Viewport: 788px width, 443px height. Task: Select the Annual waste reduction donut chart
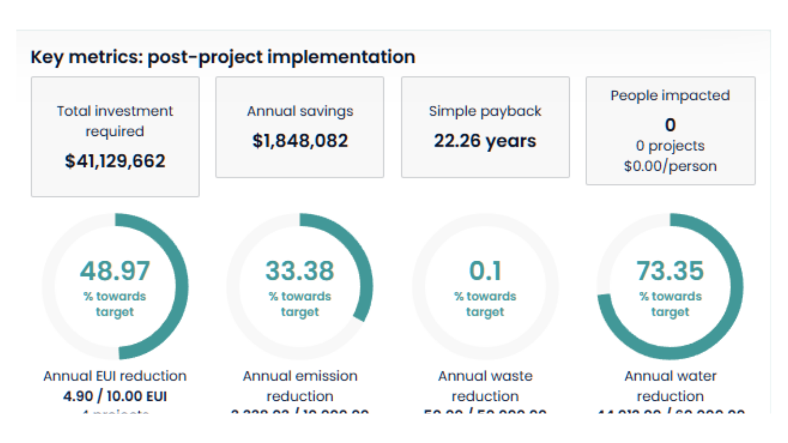[x=486, y=286]
